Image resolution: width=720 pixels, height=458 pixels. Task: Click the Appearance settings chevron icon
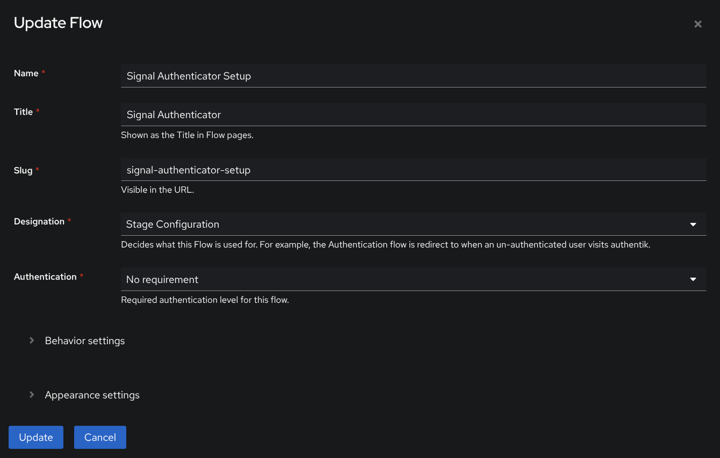pyautogui.click(x=32, y=395)
